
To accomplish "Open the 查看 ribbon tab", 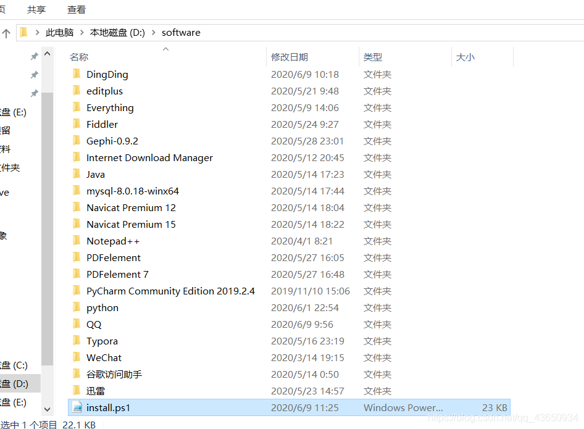I will [77, 10].
